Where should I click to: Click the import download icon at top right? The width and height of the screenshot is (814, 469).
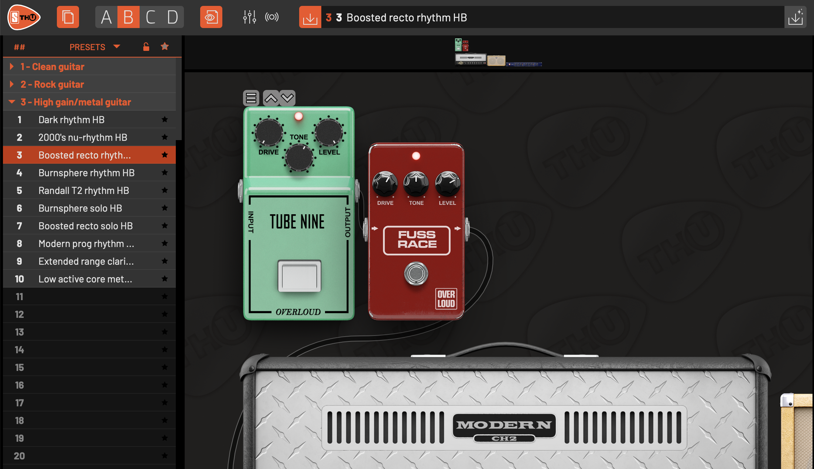[795, 17]
